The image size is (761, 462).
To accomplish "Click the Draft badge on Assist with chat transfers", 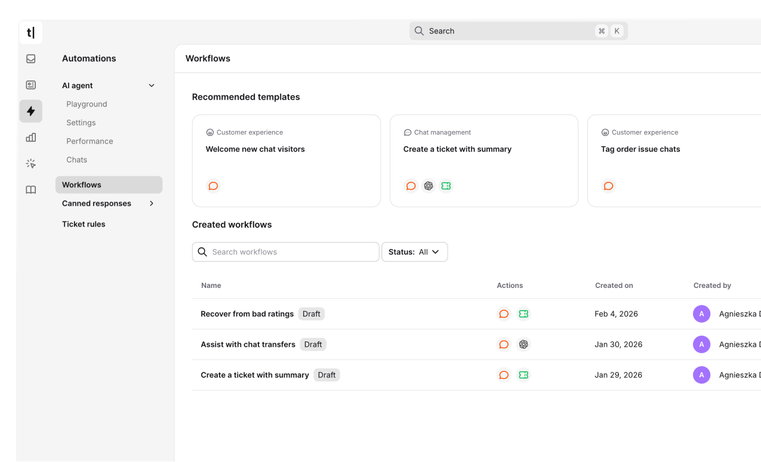I will tap(313, 344).
